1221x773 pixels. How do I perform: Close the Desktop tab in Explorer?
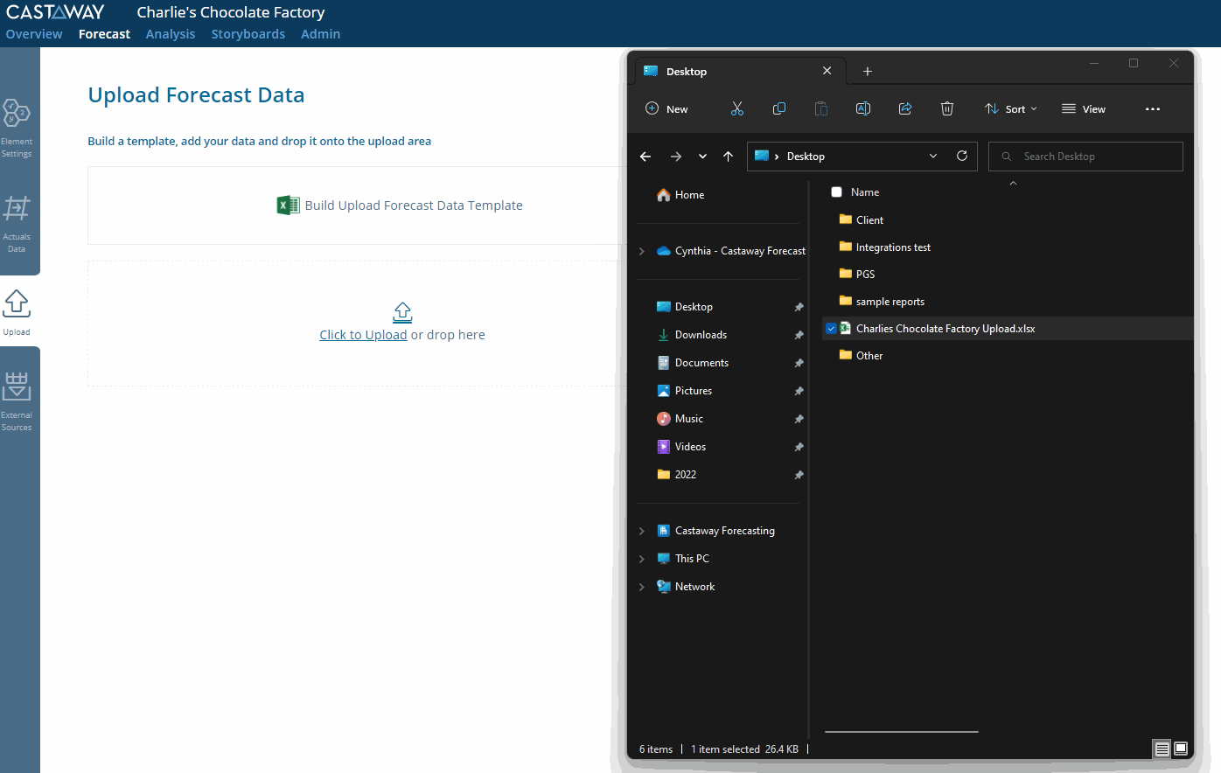[x=827, y=71]
